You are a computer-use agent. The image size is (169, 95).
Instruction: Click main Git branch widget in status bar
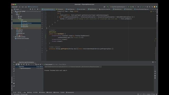[153, 94]
